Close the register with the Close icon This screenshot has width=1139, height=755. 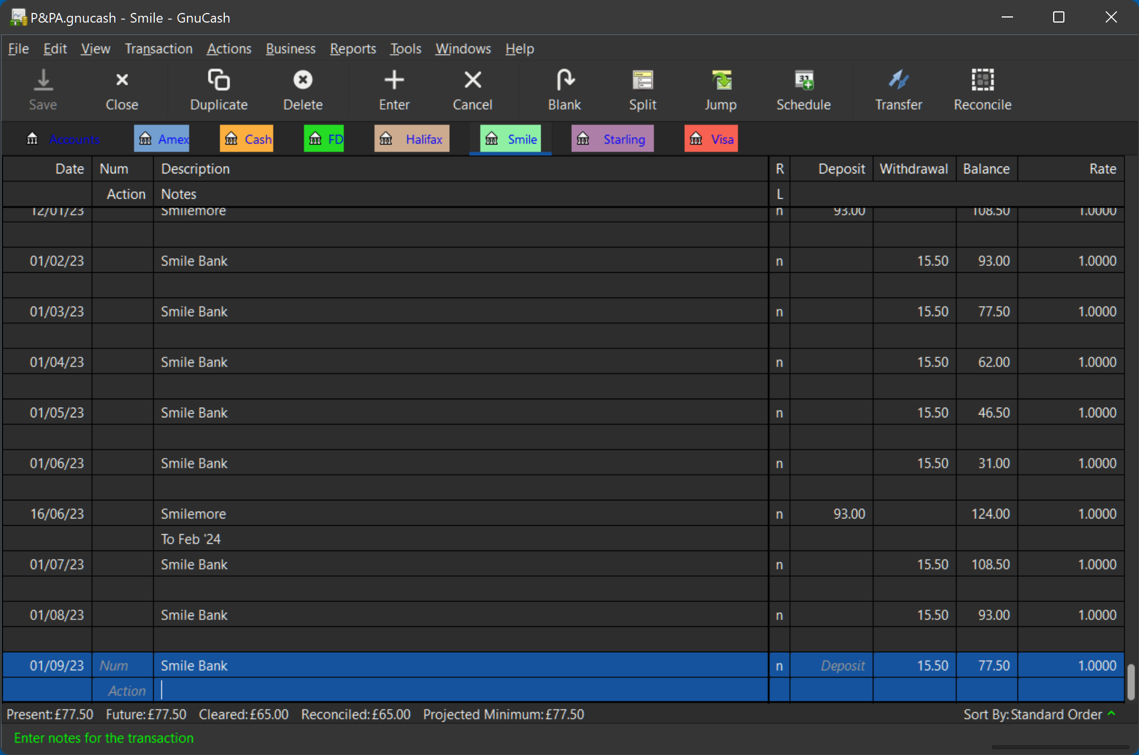click(x=122, y=80)
